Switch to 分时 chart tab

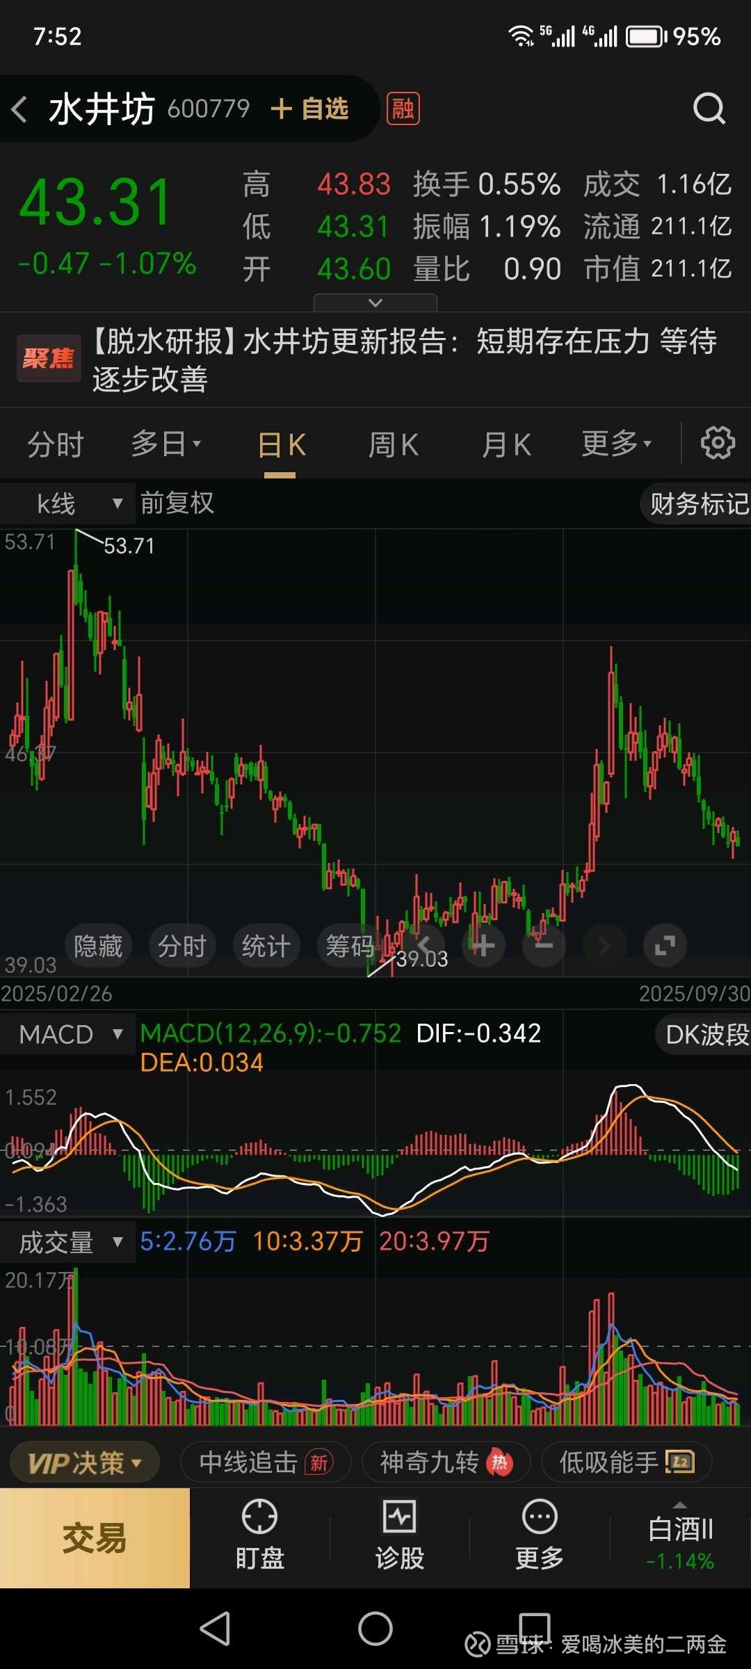pos(56,444)
